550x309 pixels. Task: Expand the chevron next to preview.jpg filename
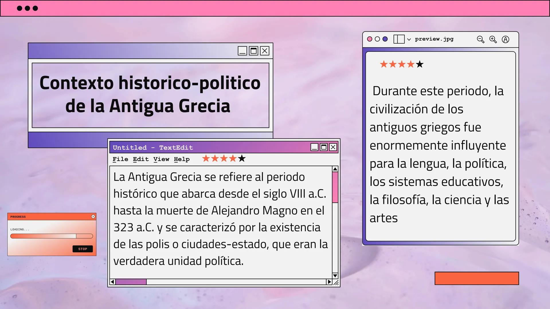pos(409,39)
